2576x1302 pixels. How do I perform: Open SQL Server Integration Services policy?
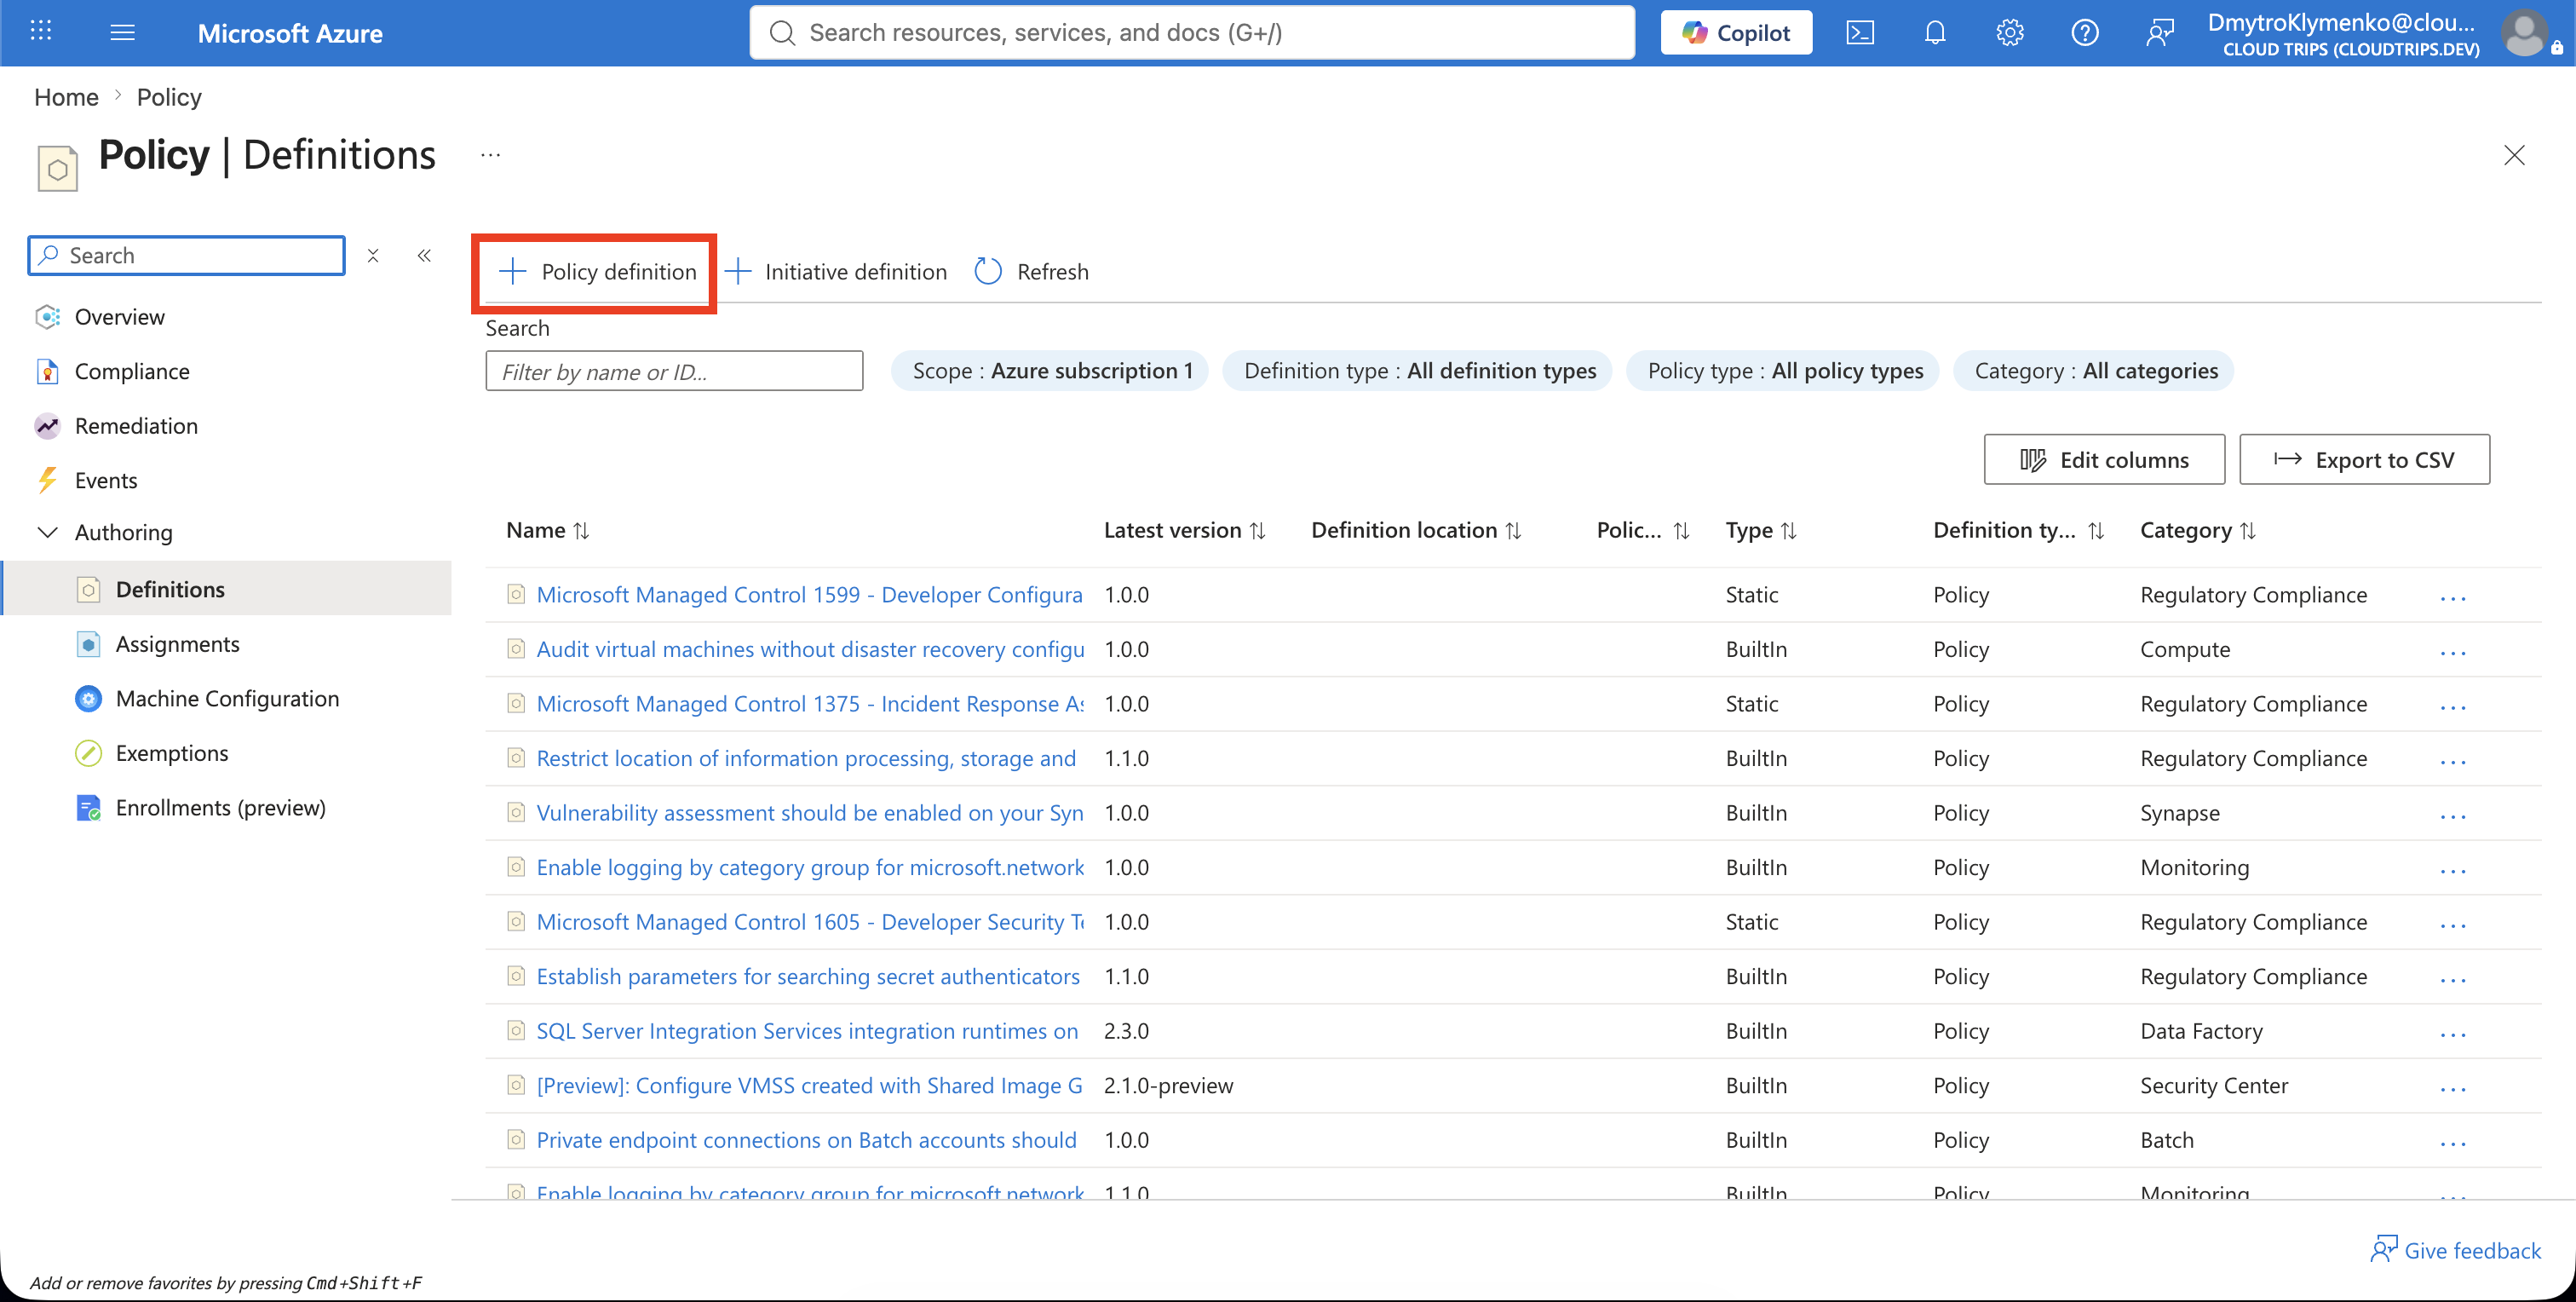807,1031
